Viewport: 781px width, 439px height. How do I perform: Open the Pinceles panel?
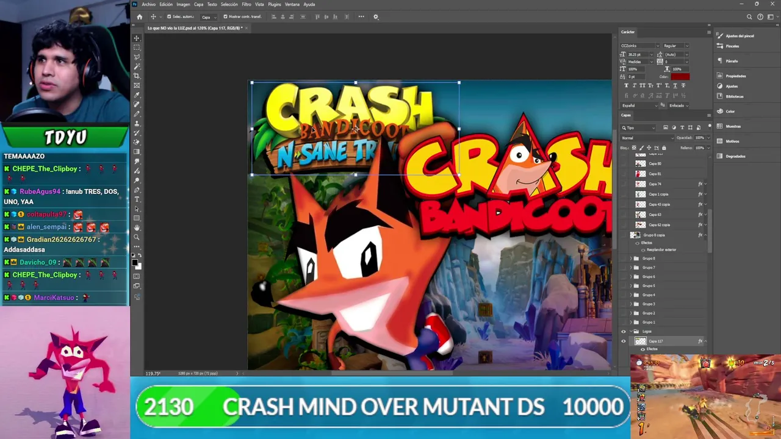tap(728, 46)
